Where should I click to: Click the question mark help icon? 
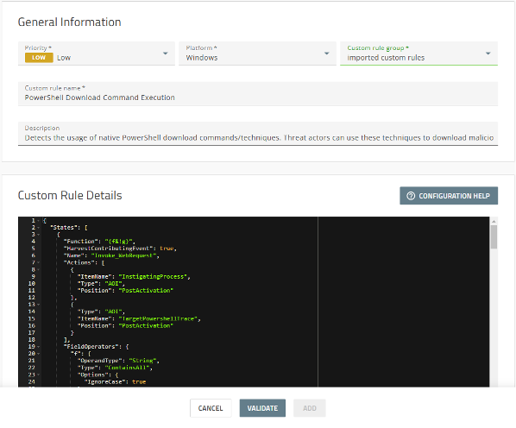pos(411,196)
